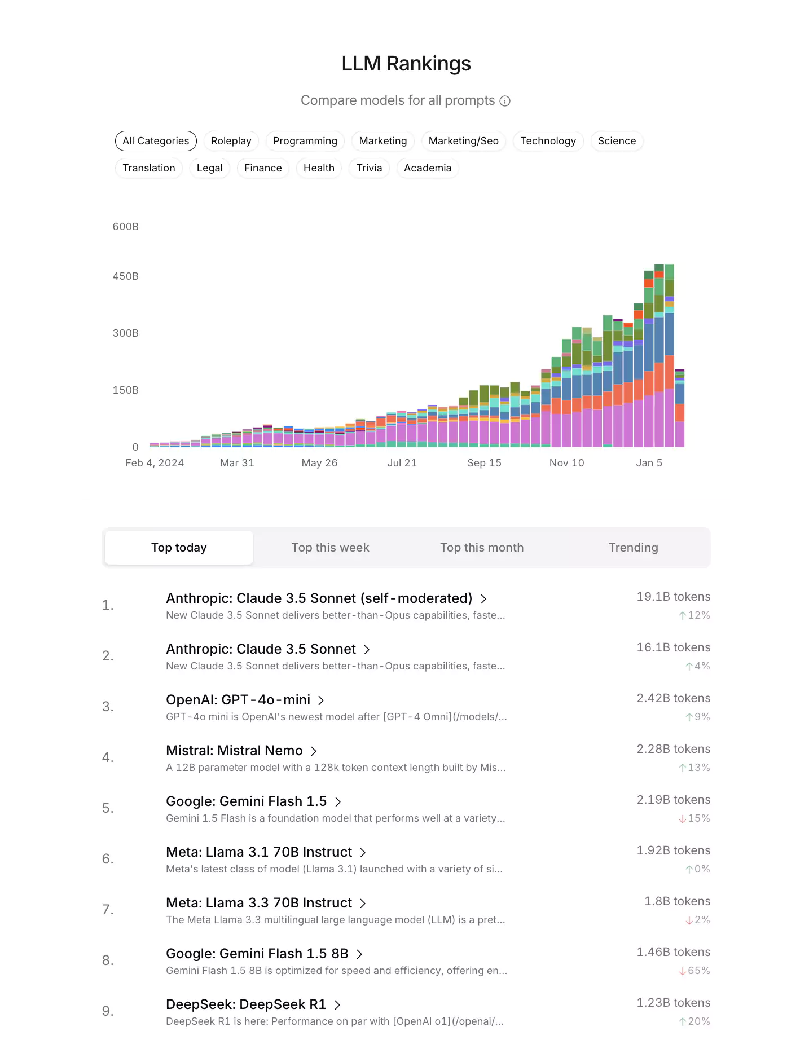The width and height of the screenshot is (809, 1040).
Task: Click the '19.1B tokens' value
Action: pos(674,597)
